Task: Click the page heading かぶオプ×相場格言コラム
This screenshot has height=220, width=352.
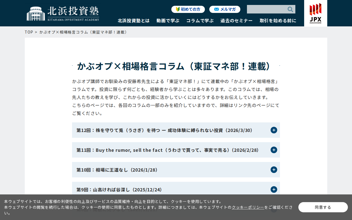Action: (x=176, y=66)
